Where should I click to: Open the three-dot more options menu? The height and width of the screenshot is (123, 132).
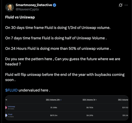pyautogui.click(x=126, y=5)
